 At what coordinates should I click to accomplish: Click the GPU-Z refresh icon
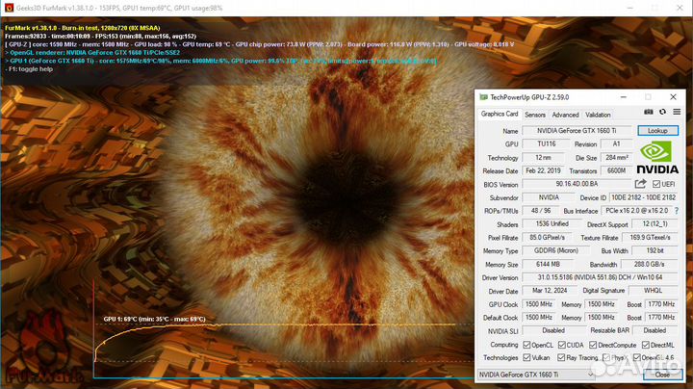click(663, 114)
